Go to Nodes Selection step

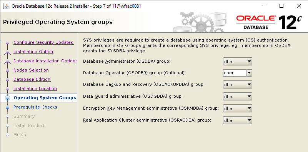click(x=31, y=70)
